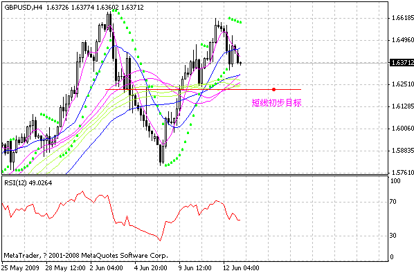414x273 pixels.
Task: Click the GBPUSD,H4 chart title text
Action: click(24, 8)
